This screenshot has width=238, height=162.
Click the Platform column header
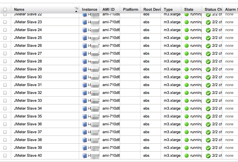131,10
